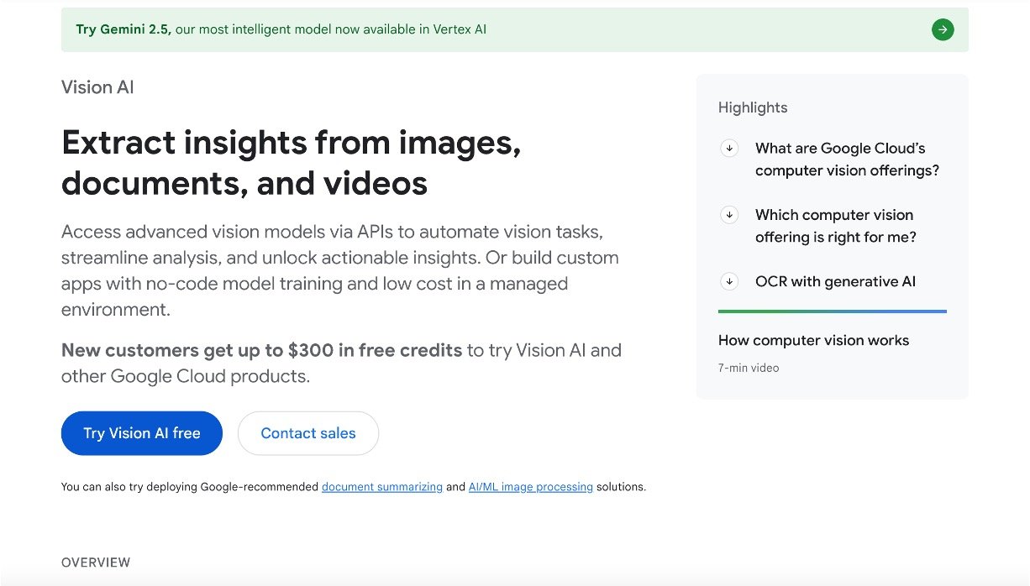Follow the "document summarizing" link
Image resolution: width=1030 pixels, height=586 pixels.
click(x=381, y=487)
